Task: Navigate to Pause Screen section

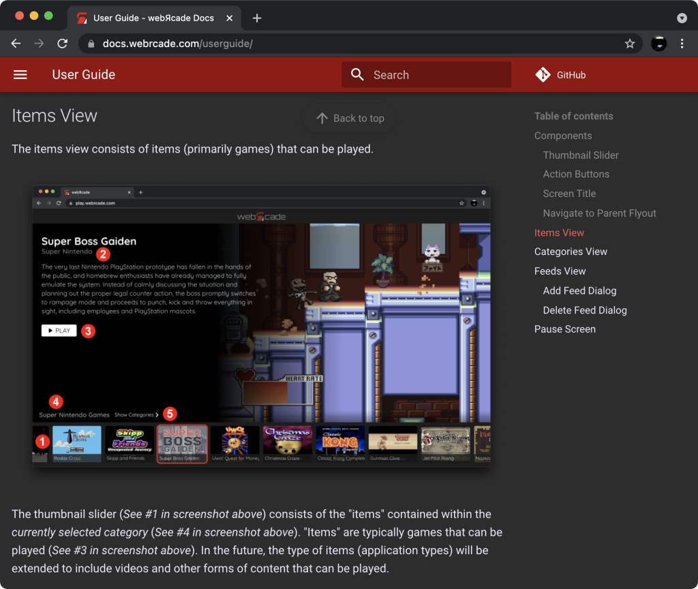Action: [x=564, y=329]
